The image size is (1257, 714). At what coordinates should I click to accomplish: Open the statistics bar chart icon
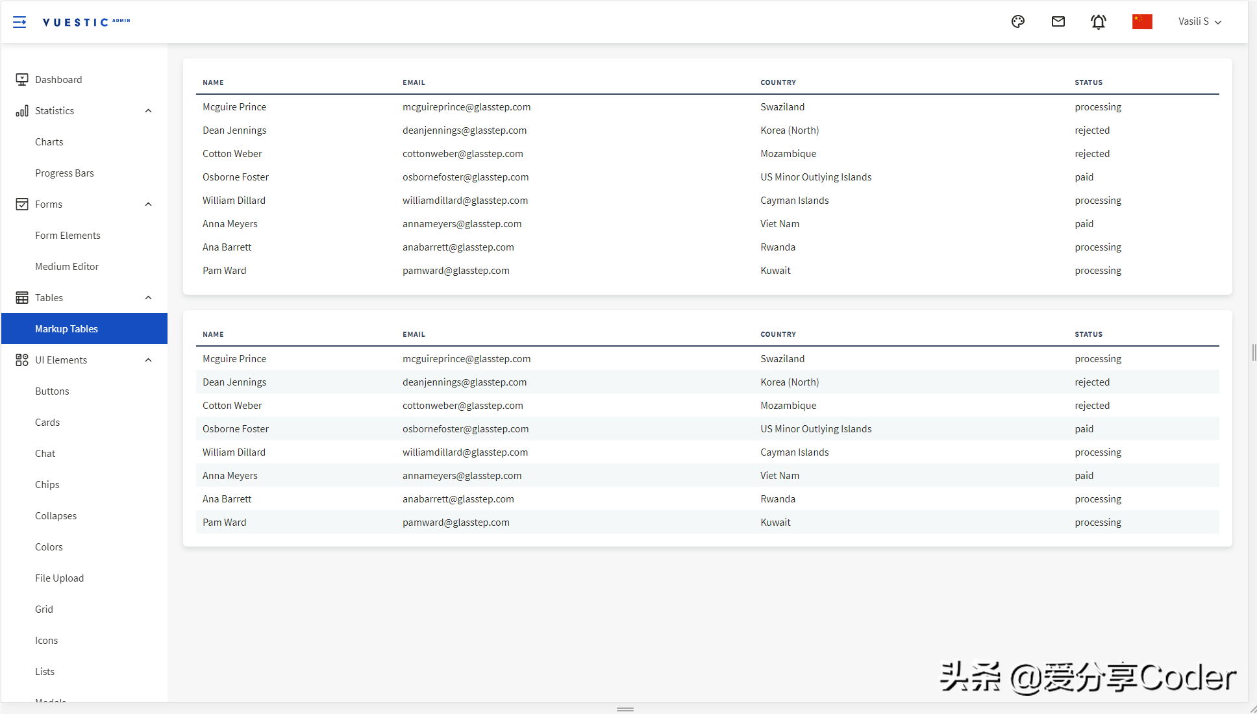[x=21, y=110]
